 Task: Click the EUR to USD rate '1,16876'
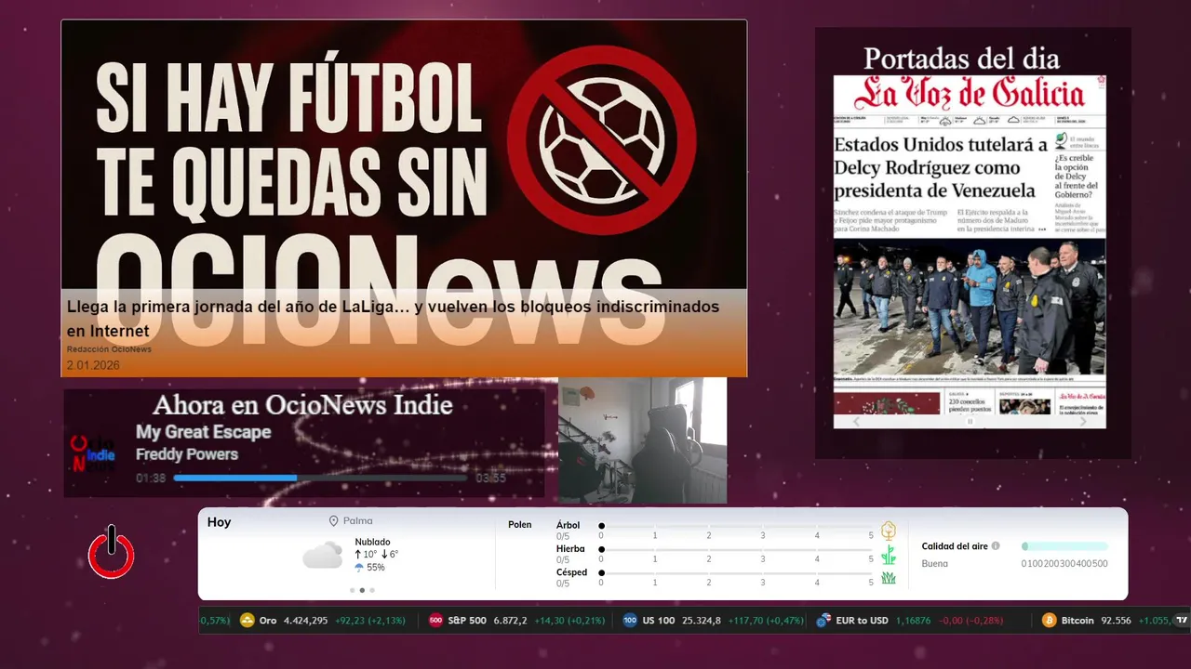pos(913,621)
